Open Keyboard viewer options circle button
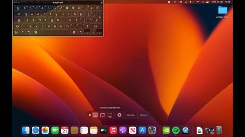This screenshot has height=137, width=245. tap(101, 3)
